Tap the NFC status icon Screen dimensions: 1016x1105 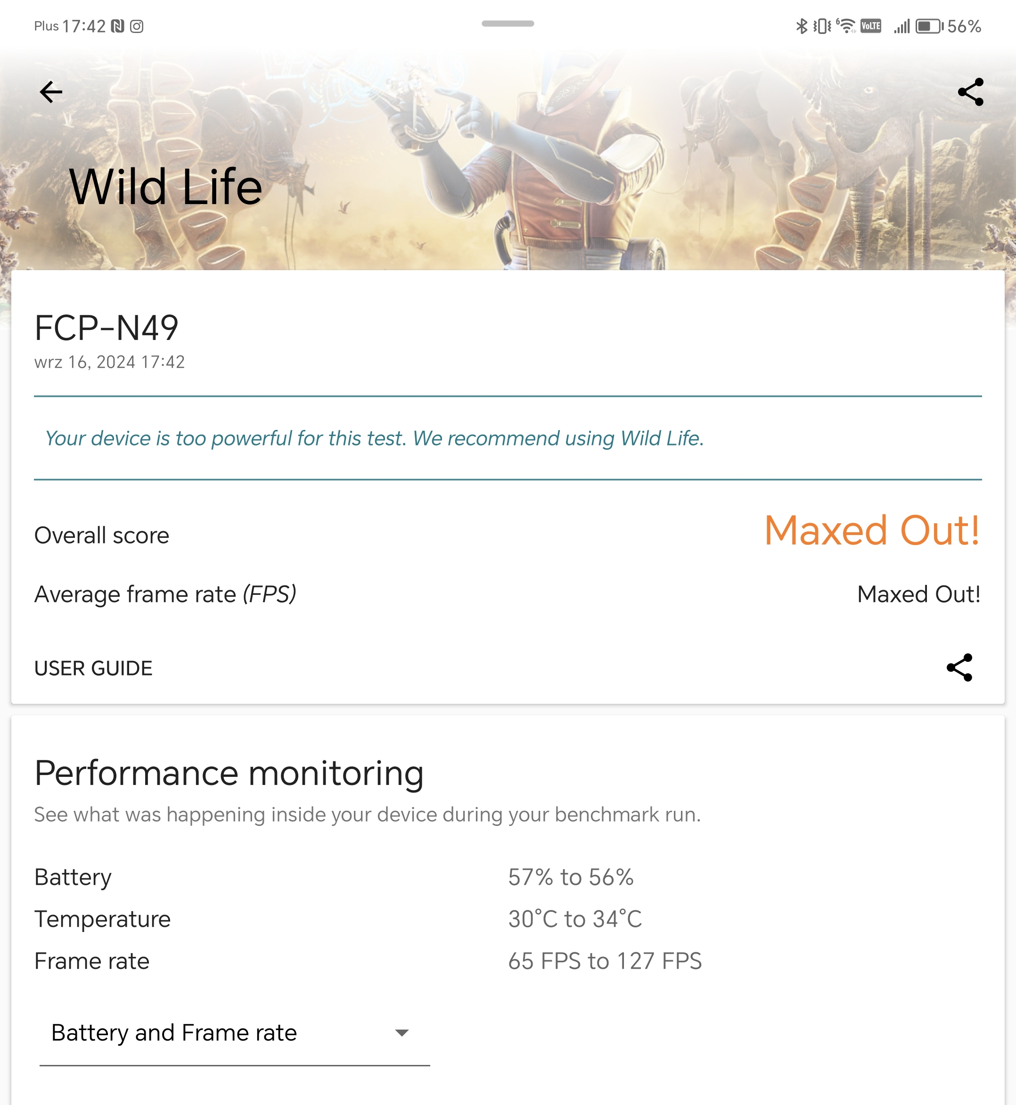pyautogui.click(x=118, y=26)
